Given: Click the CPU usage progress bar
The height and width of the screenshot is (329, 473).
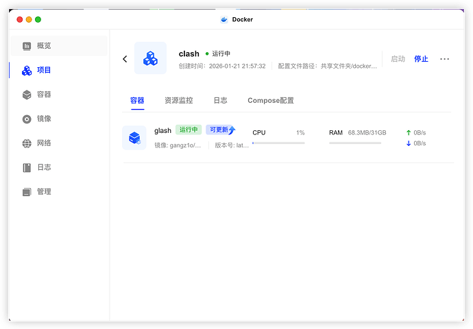Looking at the screenshot, I should 278,143.
